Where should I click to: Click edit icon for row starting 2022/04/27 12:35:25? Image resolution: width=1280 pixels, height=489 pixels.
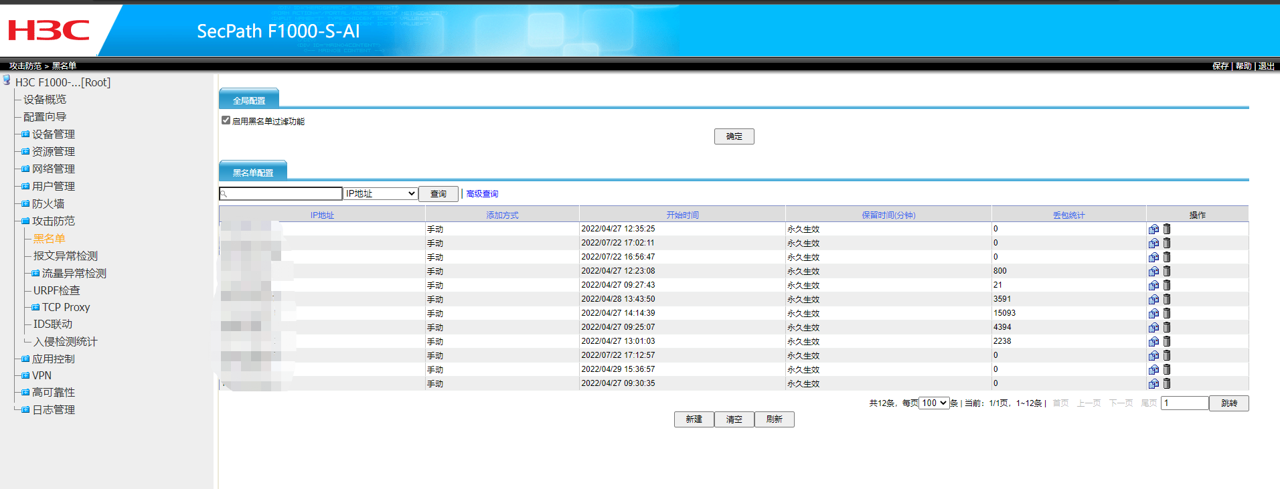click(x=1153, y=229)
